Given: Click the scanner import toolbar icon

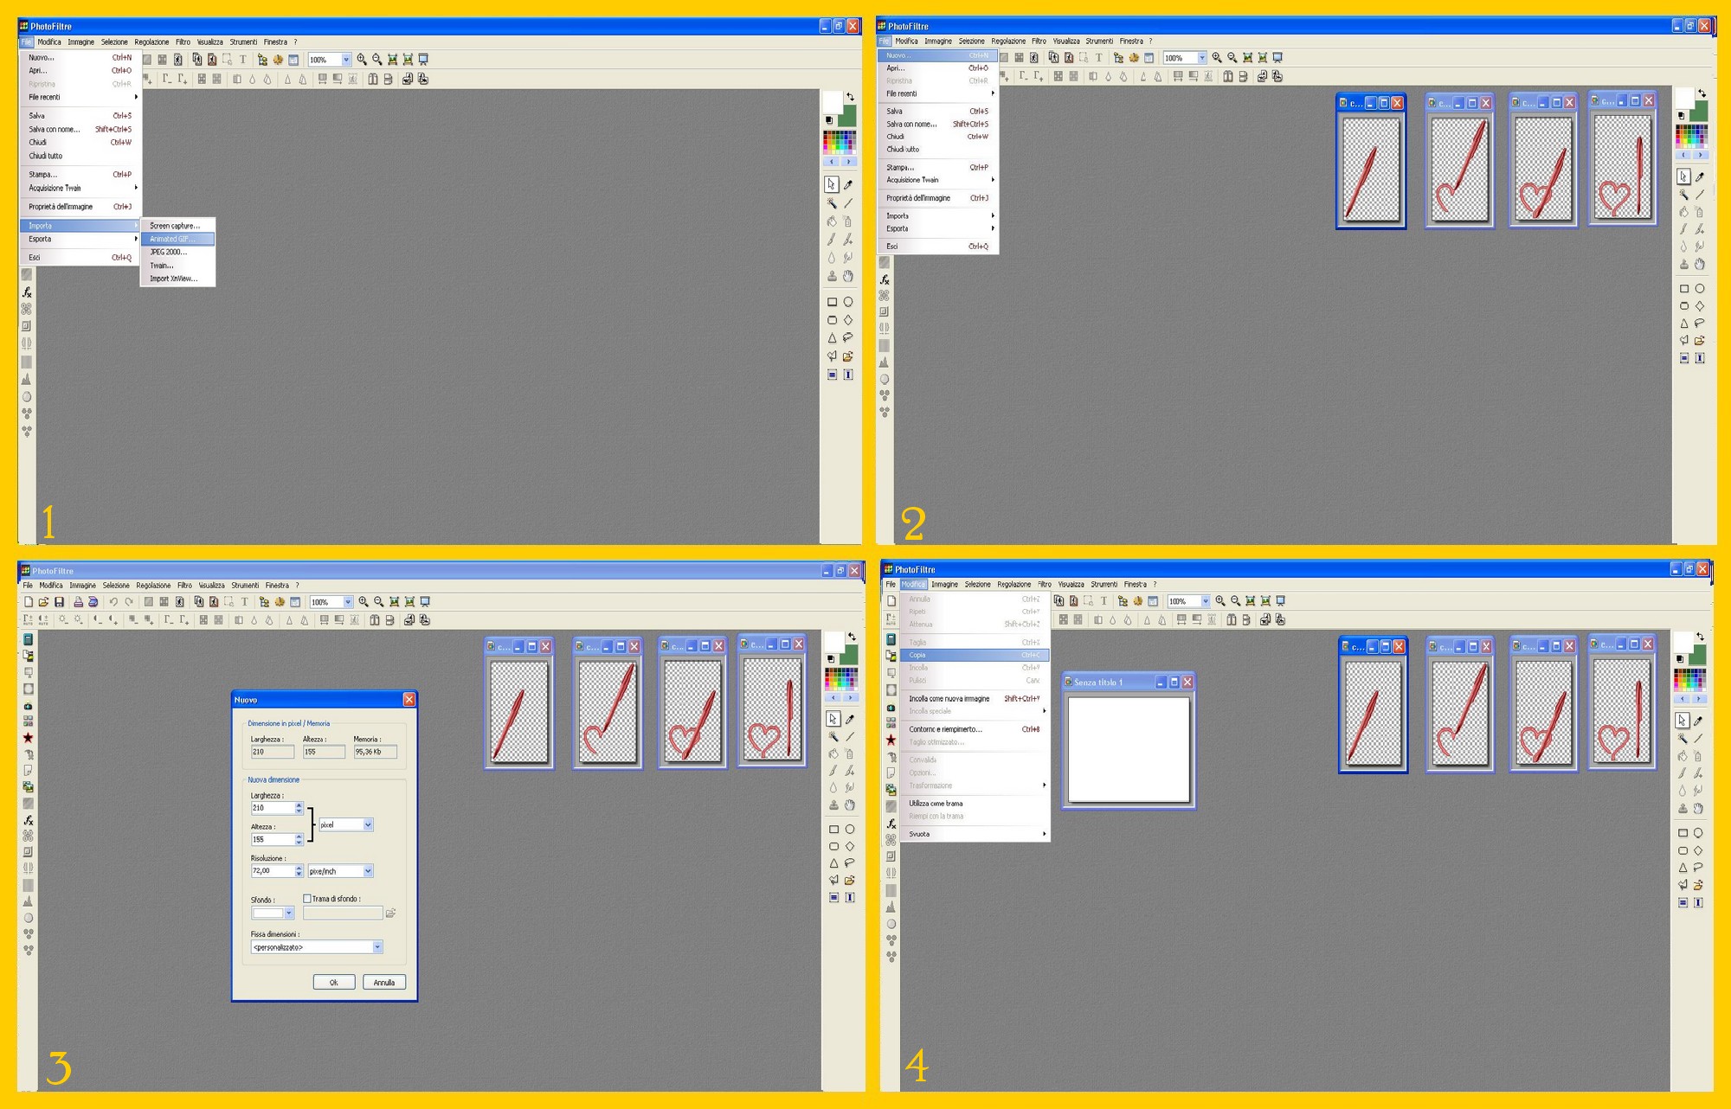Looking at the screenshot, I should [x=93, y=602].
